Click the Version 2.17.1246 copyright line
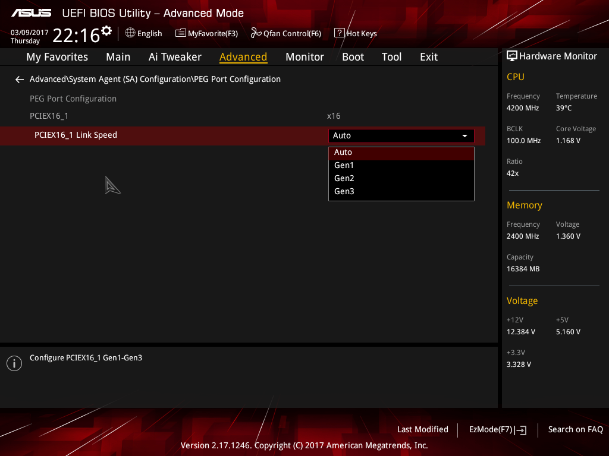Viewport: 609px width, 456px height. [x=304, y=445]
